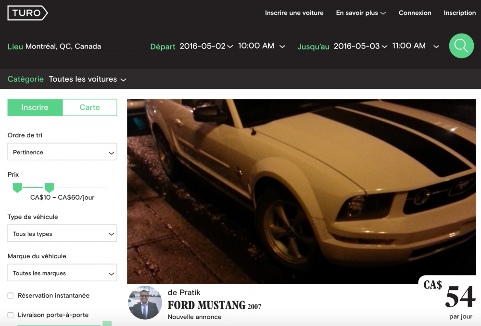The image size is (481, 326).
Task: Check the Livraison porte-à-porte option
Action: (11, 315)
